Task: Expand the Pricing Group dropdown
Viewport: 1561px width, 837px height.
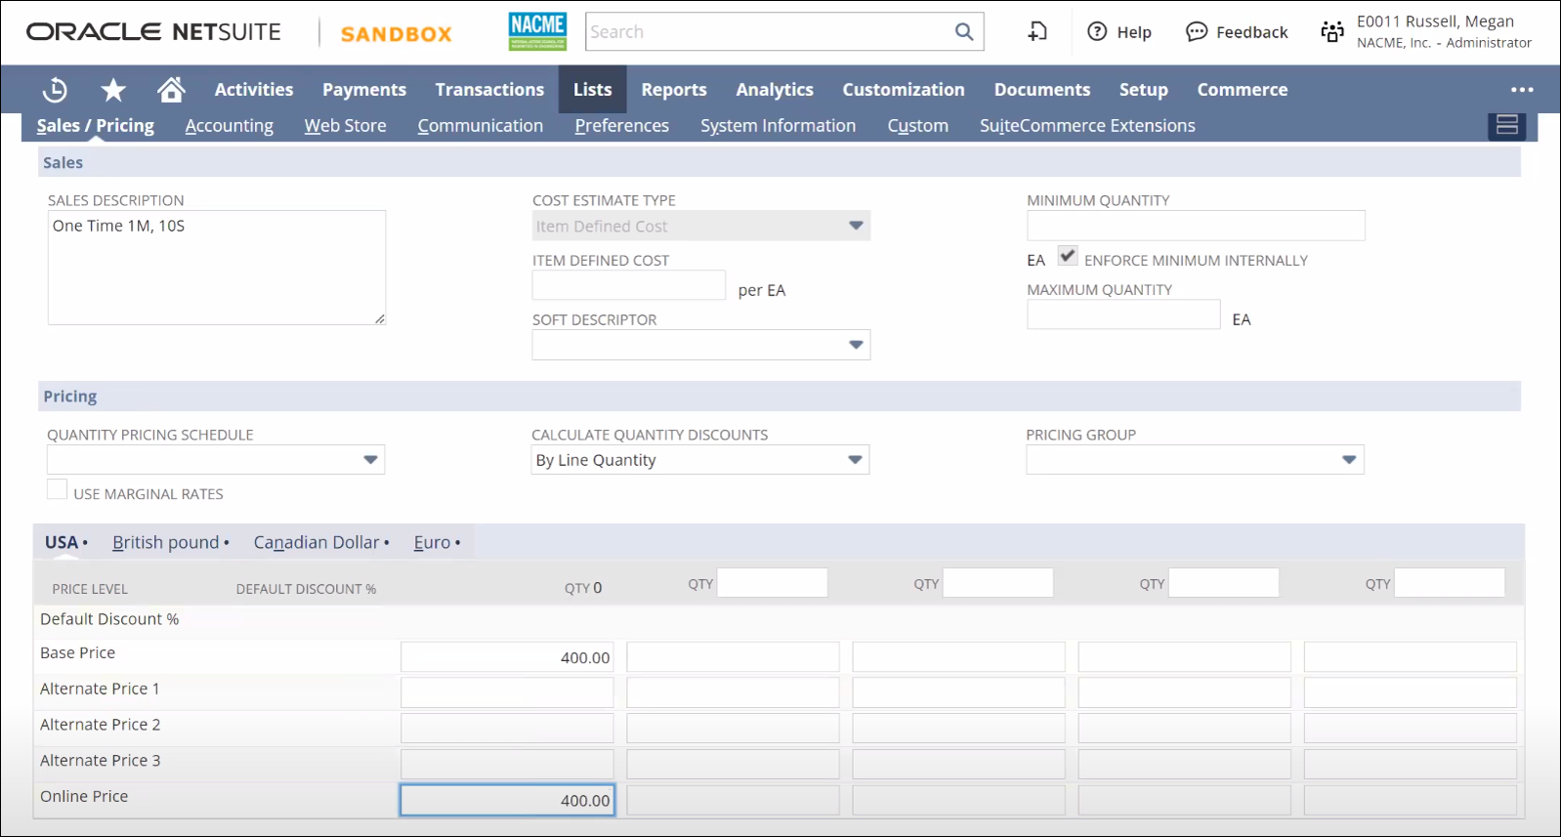Action: click(1349, 460)
